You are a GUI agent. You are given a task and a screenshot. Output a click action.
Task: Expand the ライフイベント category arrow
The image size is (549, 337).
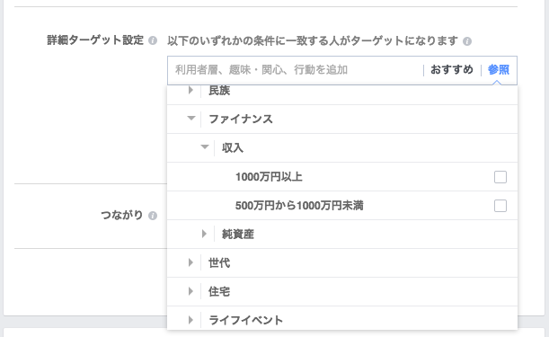(190, 320)
